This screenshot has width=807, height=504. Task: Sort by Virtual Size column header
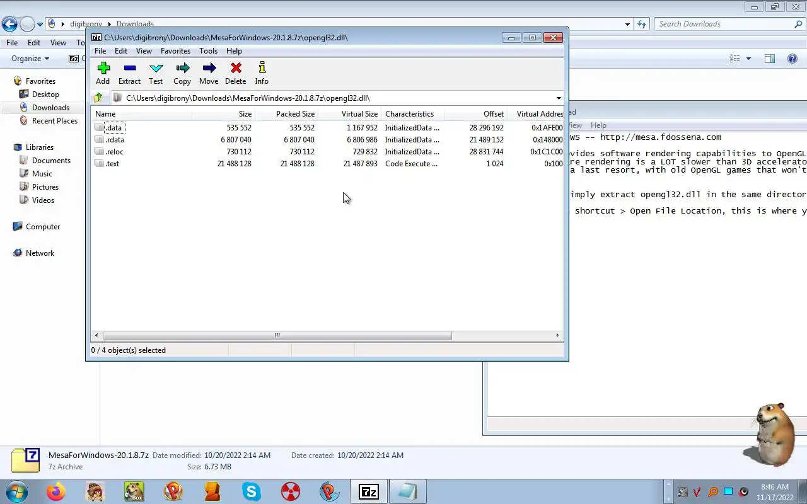pyautogui.click(x=349, y=114)
